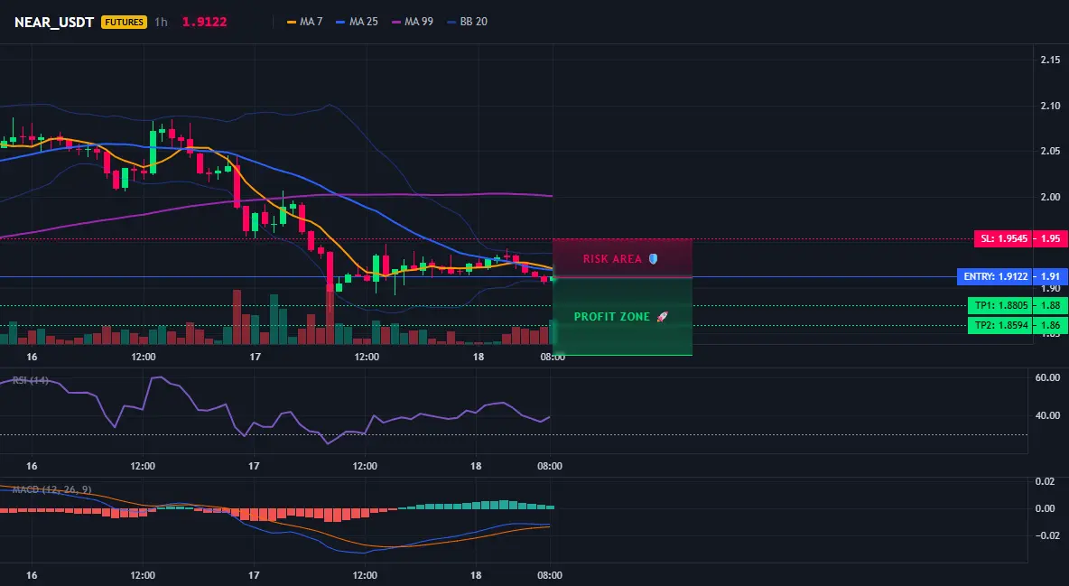Click the 08:00 time label on main chart
1069x586 pixels.
point(553,357)
